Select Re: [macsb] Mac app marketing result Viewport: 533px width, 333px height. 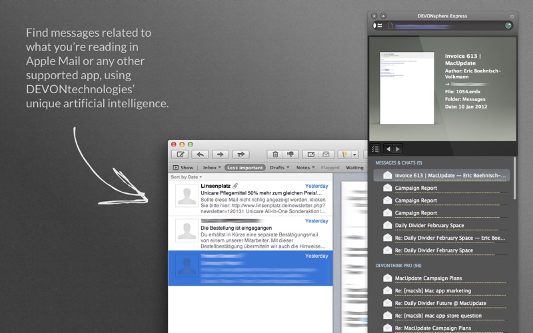441,290
